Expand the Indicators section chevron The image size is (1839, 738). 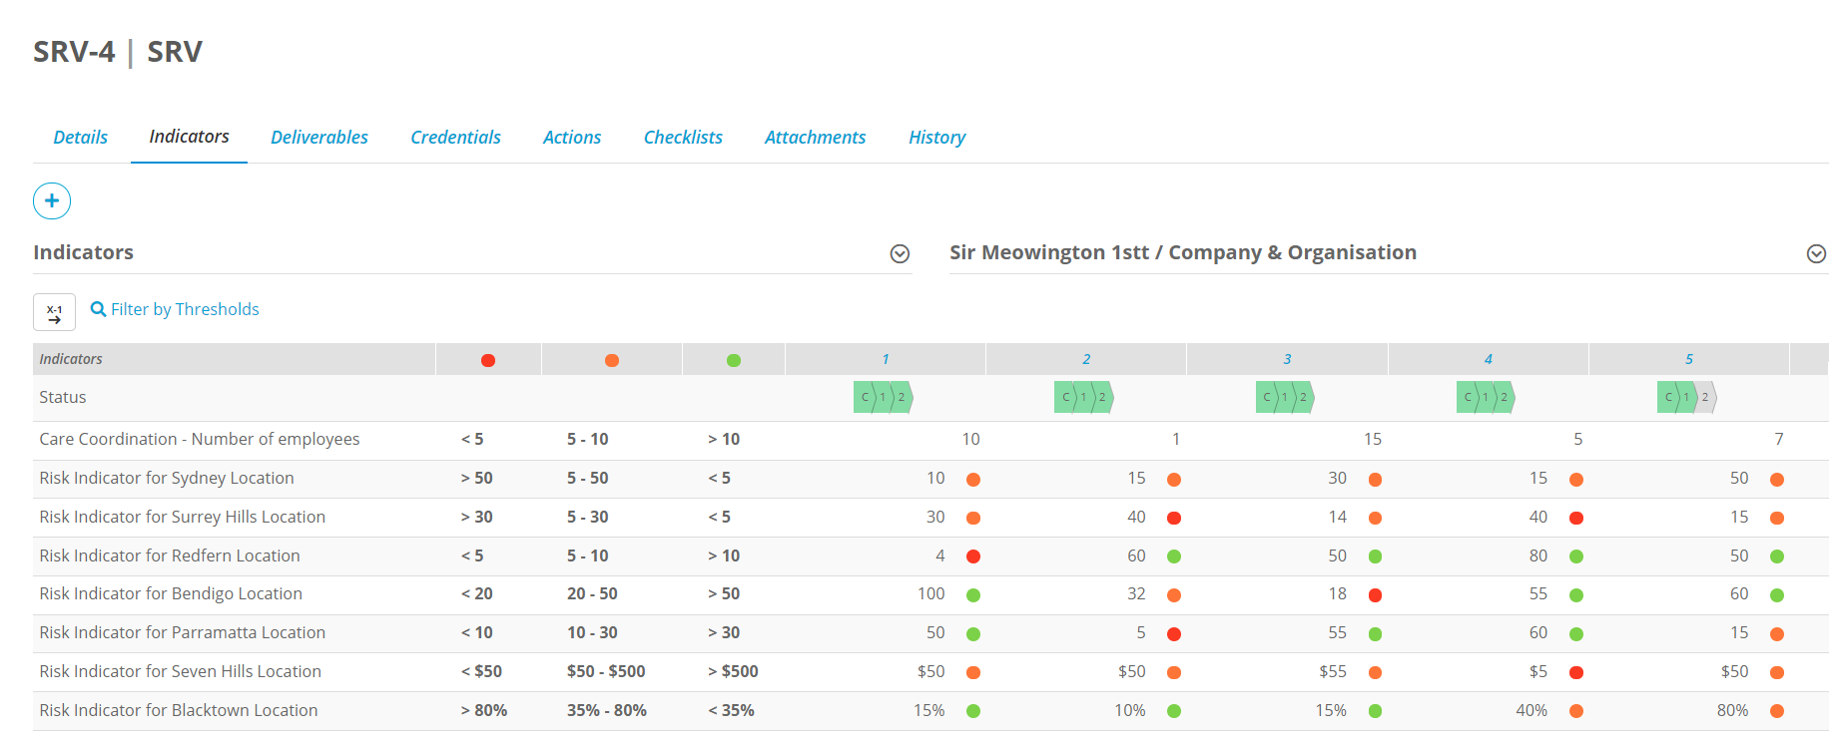900,253
